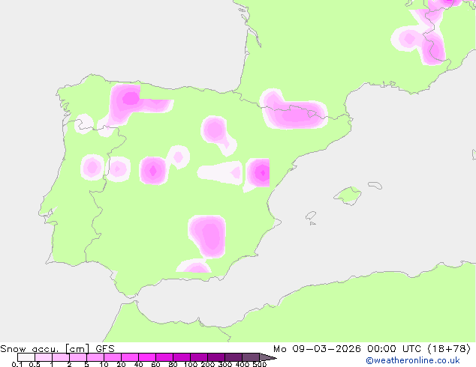Click the Menorca island outline
The height and width of the screenshot is (367, 476).
tap(375, 185)
